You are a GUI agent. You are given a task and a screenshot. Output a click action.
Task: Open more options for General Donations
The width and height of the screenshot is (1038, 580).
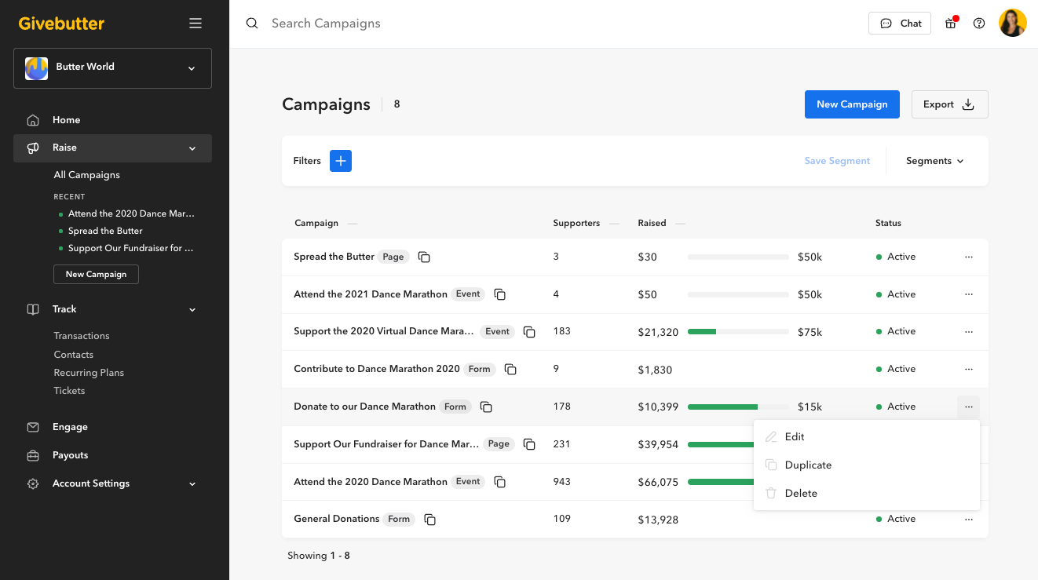(969, 519)
